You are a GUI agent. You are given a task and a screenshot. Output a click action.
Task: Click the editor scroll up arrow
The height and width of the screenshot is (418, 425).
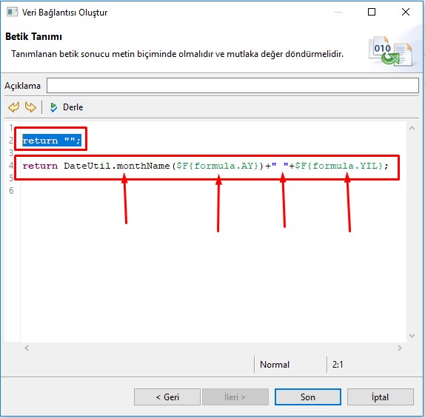click(412, 129)
